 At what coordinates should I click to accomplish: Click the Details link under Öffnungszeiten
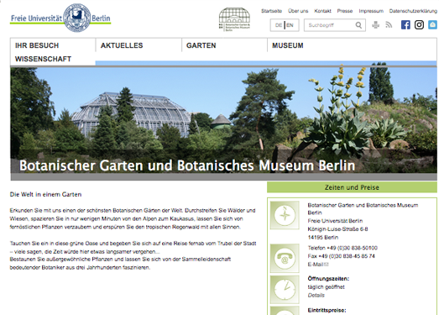(x=316, y=295)
